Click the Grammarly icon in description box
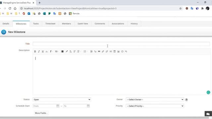The width and height of the screenshot is (212, 119). 208,92
